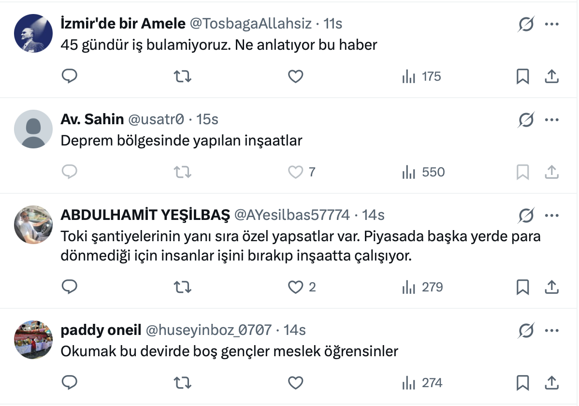Open Av. Sahin's profile avatar
The height and width of the screenshot is (406, 579).
point(33,129)
